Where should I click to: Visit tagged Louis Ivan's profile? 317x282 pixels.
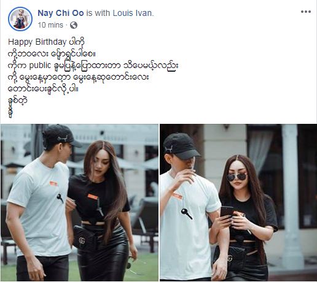pyautogui.click(x=133, y=13)
